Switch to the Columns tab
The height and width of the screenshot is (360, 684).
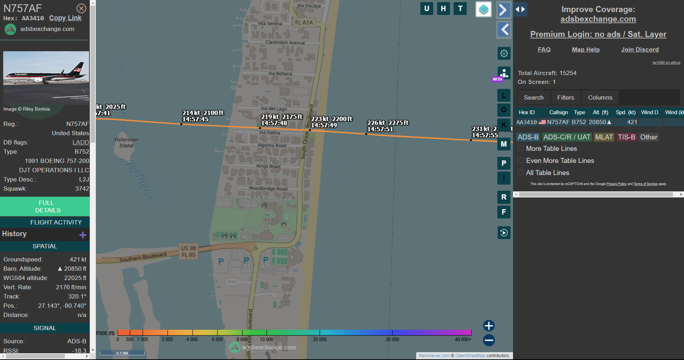600,97
